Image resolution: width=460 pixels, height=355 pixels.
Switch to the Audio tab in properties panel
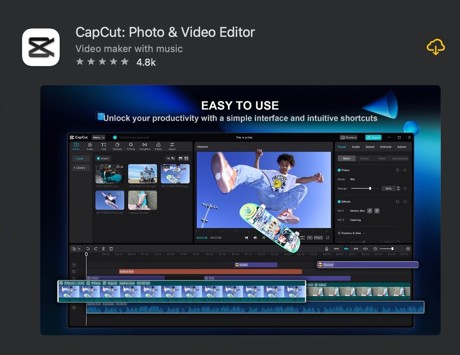(x=356, y=147)
